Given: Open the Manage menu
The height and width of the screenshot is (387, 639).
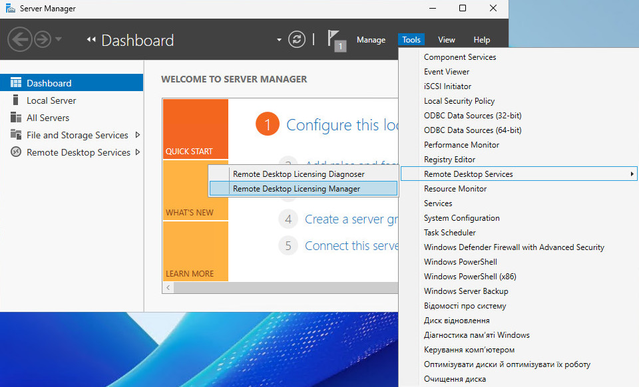Looking at the screenshot, I should click(x=371, y=40).
